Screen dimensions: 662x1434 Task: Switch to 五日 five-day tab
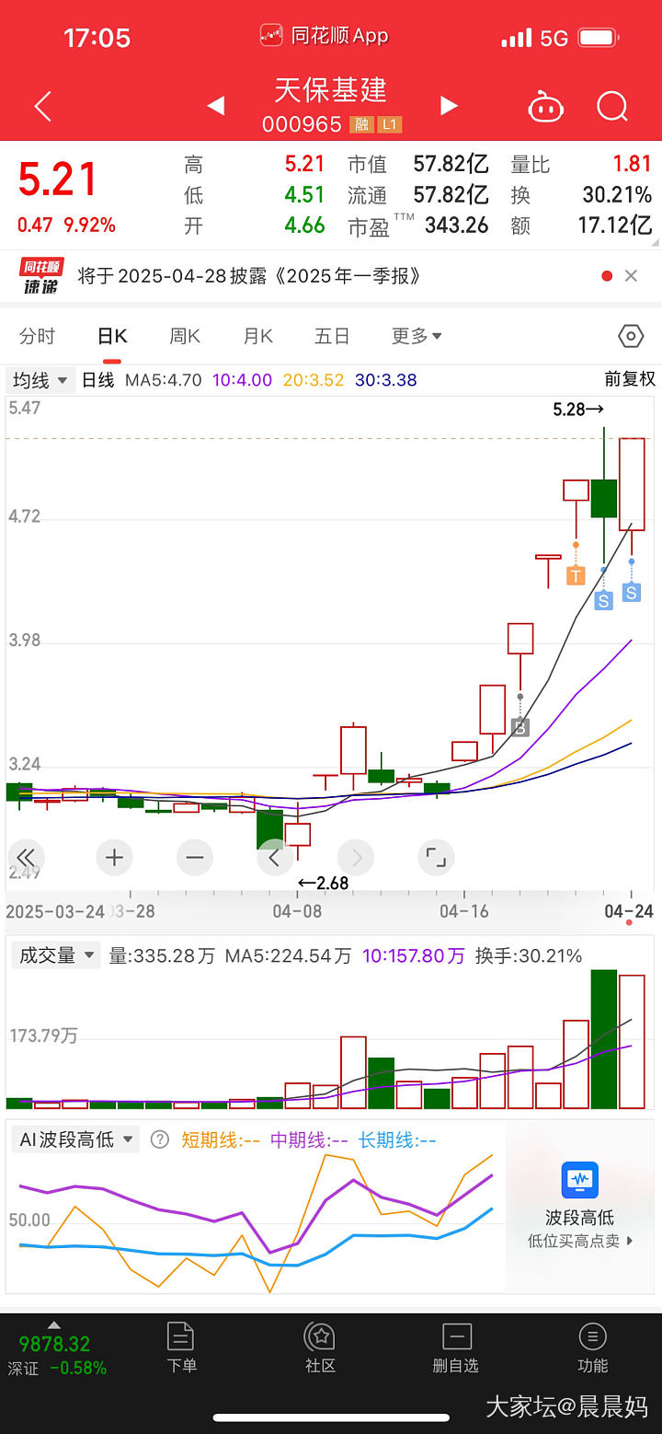click(332, 336)
